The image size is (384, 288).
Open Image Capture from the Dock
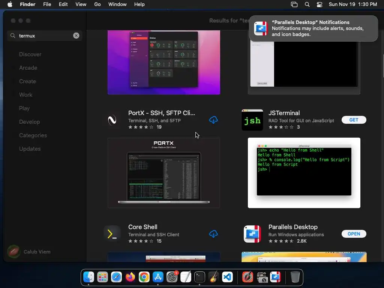[261, 277]
